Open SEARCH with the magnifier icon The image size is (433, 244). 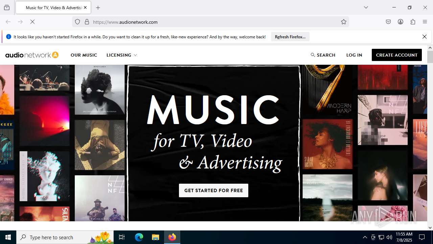[x=323, y=55]
